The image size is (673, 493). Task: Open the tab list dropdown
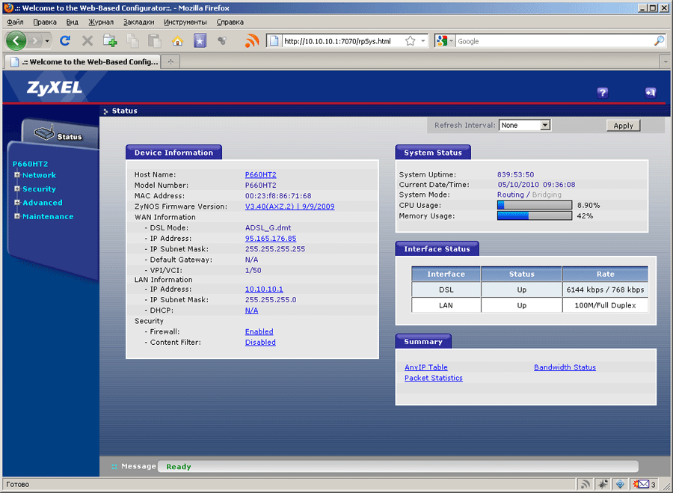click(x=666, y=62)
